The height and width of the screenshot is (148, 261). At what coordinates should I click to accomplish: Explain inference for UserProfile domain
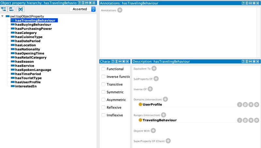[x=239, y=105]
